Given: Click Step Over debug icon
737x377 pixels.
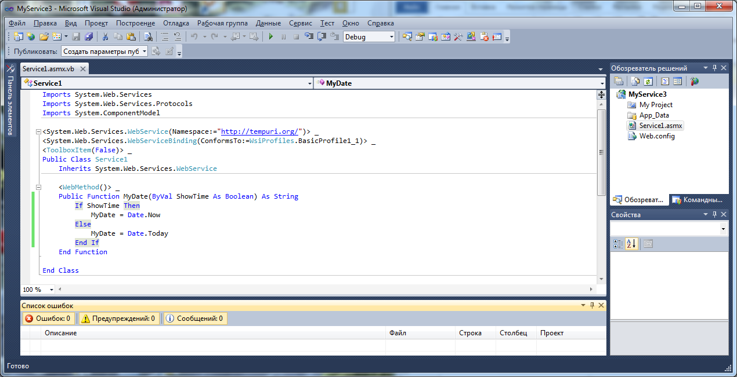Looking at the screenshot, I should pyautogui.click(x=321, y=36).
